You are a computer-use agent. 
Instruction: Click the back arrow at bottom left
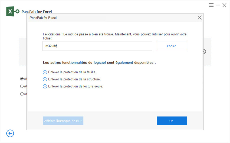click(10, 134)
